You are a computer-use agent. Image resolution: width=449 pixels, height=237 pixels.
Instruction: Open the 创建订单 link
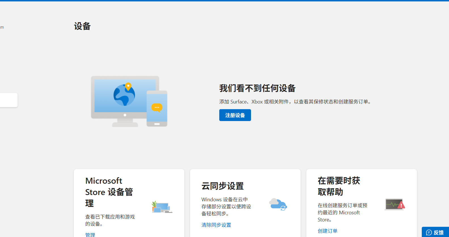pos(327,231)
